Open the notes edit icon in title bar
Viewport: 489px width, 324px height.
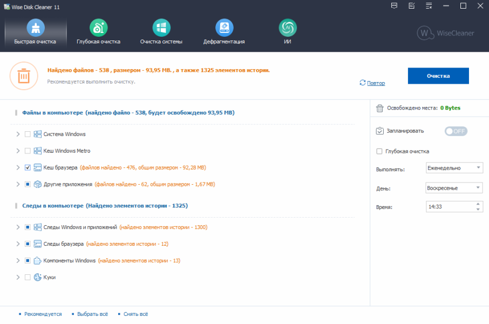(x=412, y=6)
